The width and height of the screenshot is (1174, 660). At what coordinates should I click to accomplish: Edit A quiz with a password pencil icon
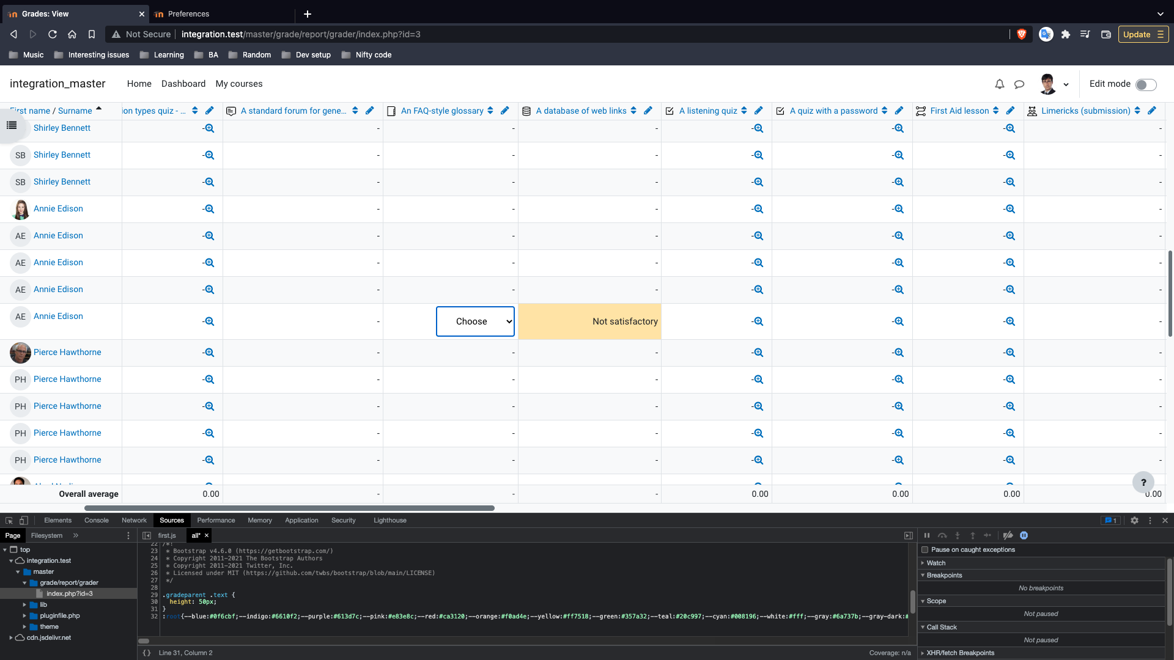899,111
